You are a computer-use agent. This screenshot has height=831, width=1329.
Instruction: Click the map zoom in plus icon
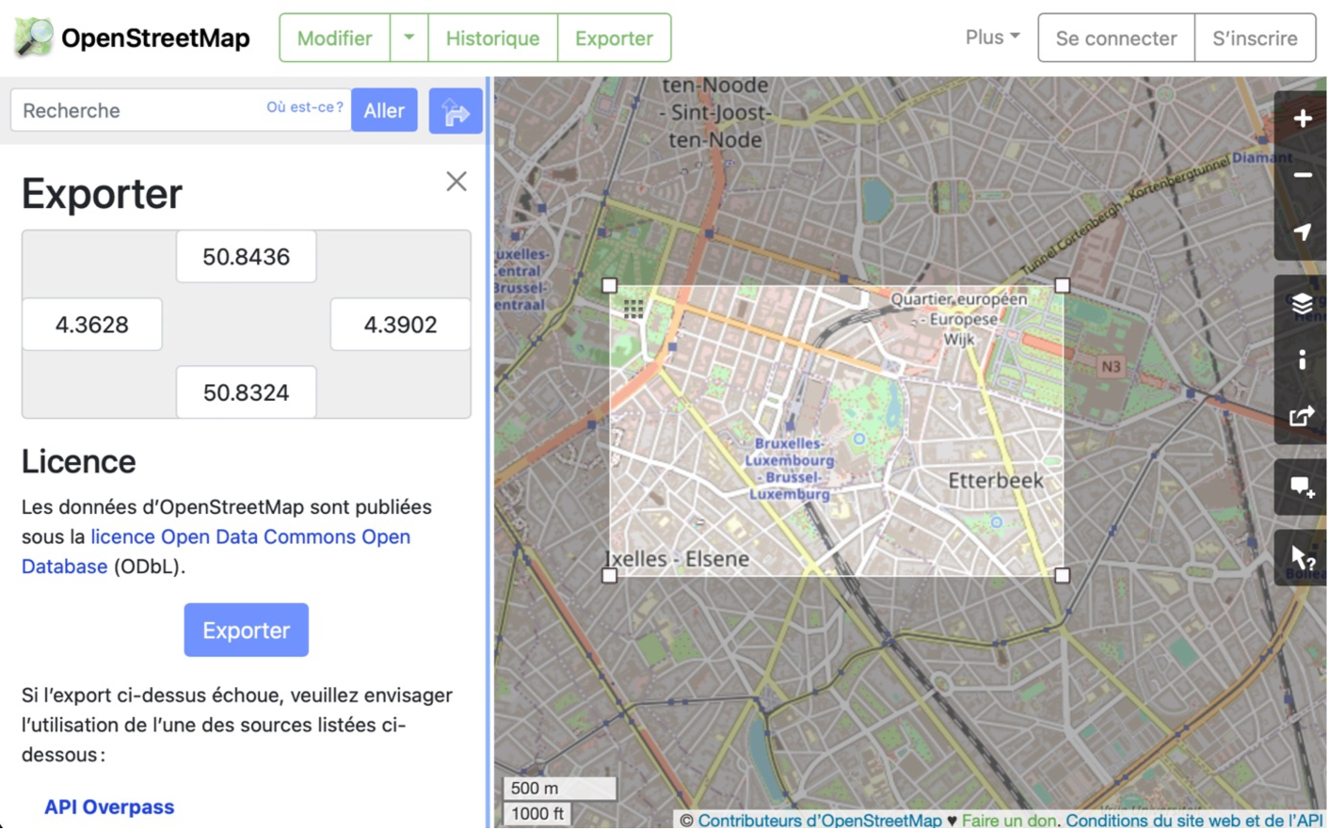click(1302, 119)
